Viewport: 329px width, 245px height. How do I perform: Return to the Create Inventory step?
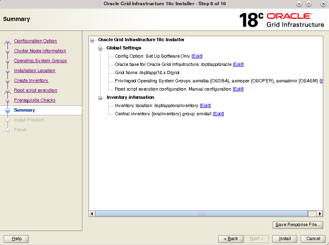coord(31,80)
